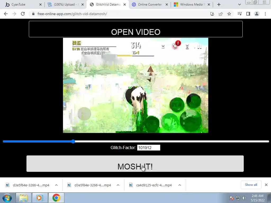This screenshot has width=271, height=203.
Task: Open Action Center flag in tray
Action: [x=232, y=198]
